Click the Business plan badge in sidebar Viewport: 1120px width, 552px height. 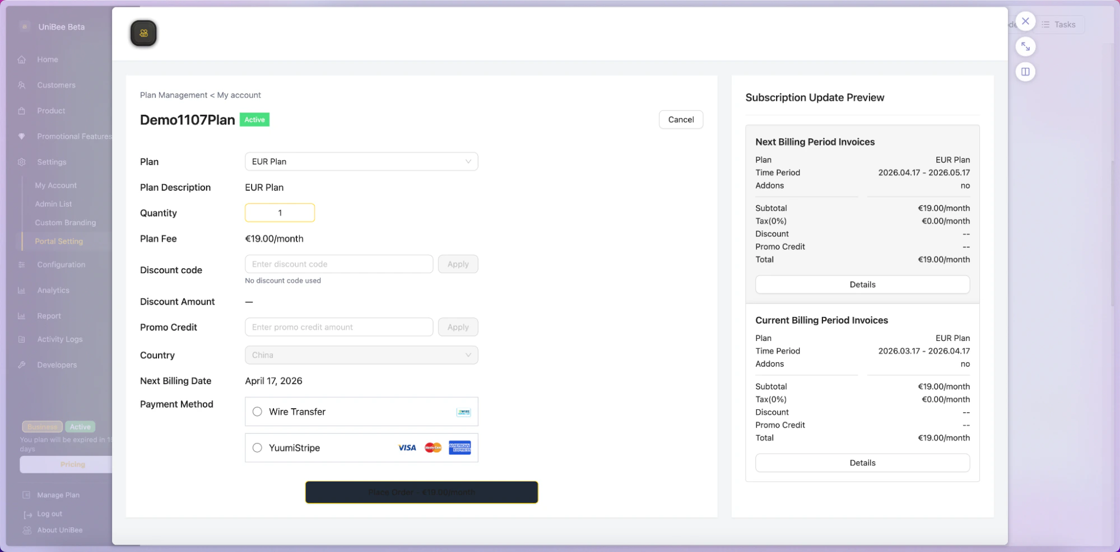pyautogui.click(x=43, y=427)
